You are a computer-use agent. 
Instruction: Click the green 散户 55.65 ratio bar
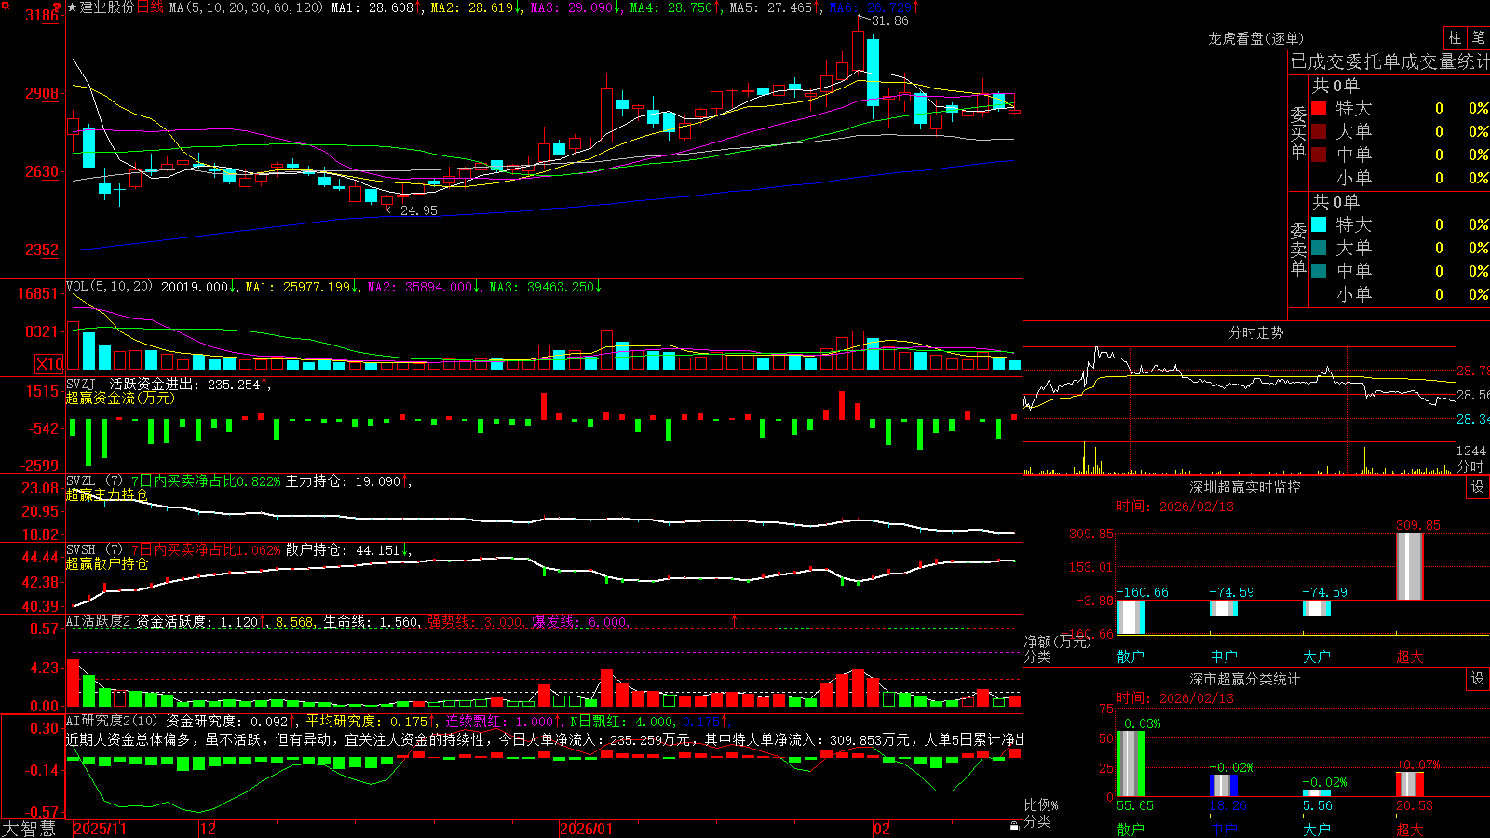(1131, 764)
